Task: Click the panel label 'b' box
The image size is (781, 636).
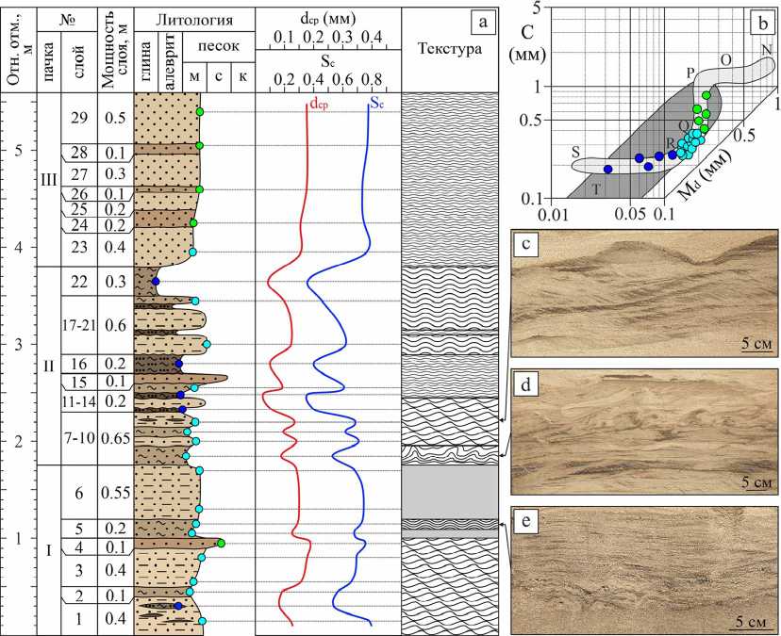Action: click(763, 24)
